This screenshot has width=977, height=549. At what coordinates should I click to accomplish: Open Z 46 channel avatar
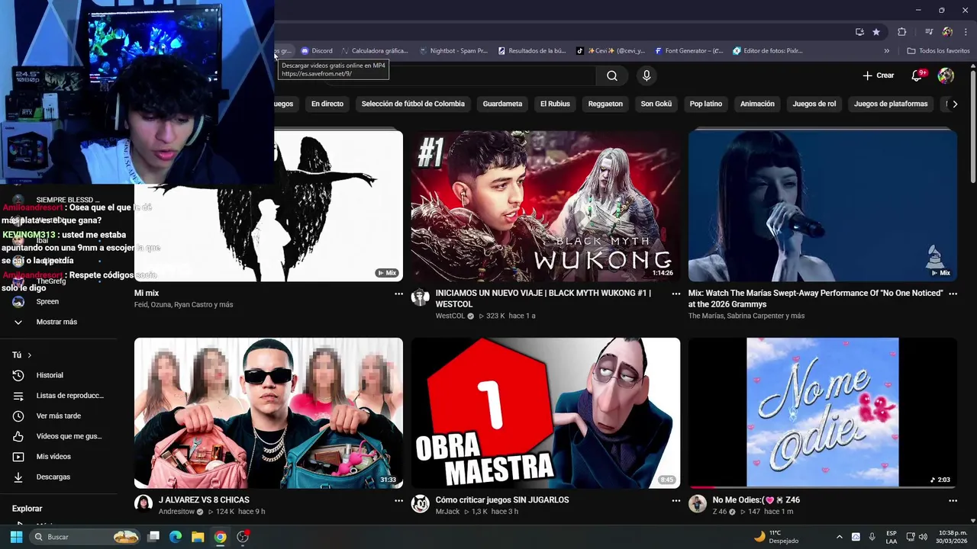[698, 503]
